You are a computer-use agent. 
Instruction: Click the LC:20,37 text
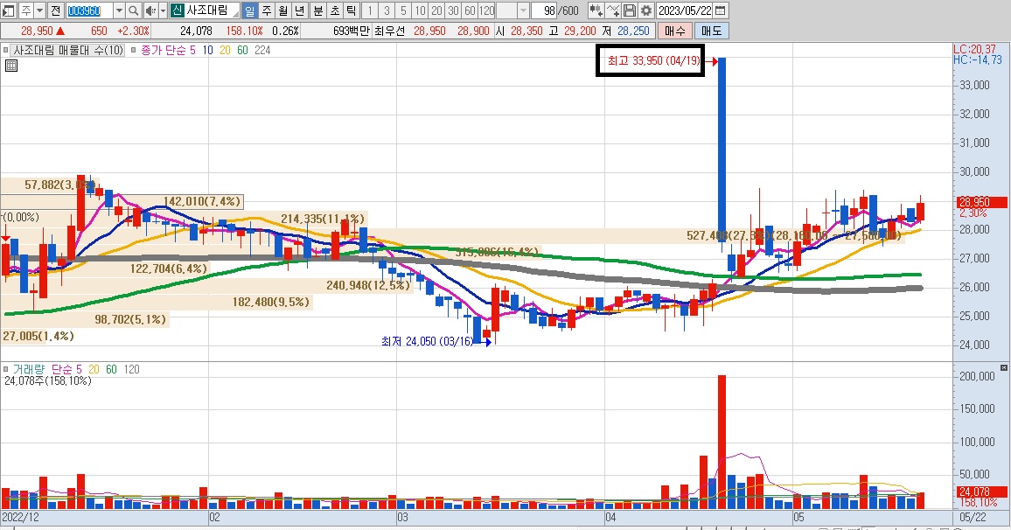pos(975,49)
